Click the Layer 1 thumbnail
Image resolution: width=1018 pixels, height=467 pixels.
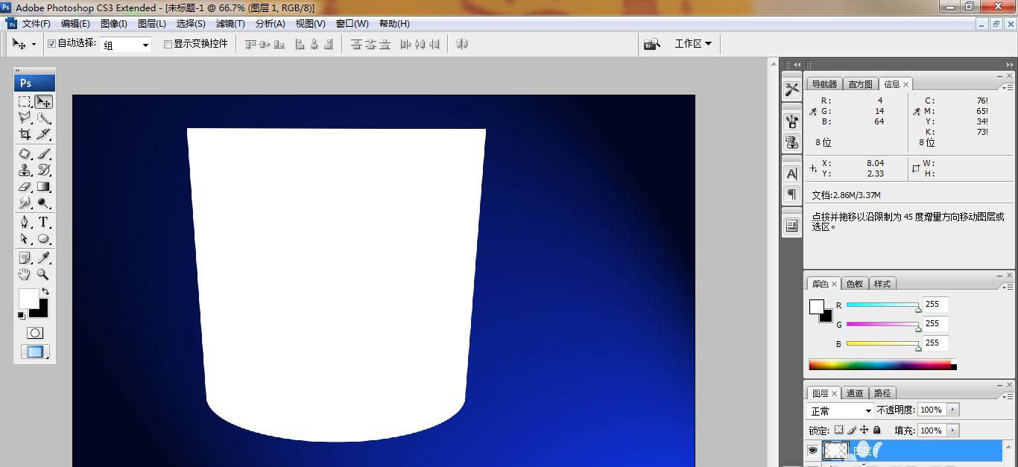pyautogui.click(x=835, y=450)
